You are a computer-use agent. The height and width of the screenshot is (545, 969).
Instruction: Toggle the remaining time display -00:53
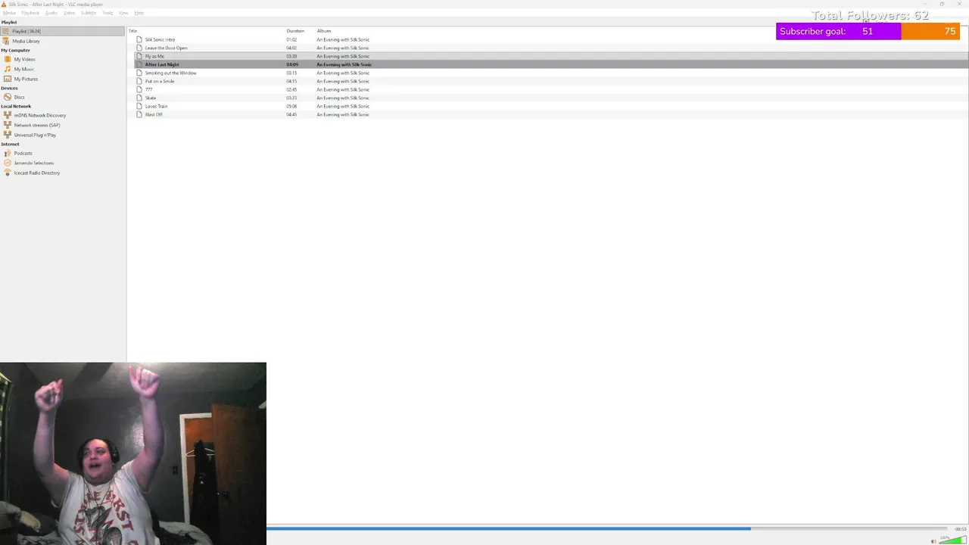pos(960,528)
